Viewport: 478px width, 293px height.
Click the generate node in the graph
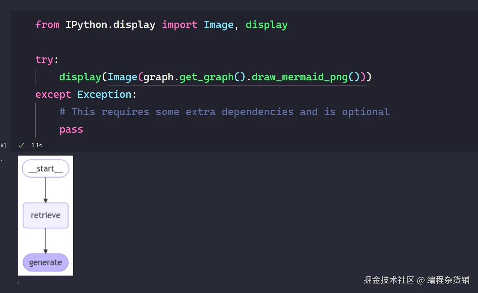(45, 262)
